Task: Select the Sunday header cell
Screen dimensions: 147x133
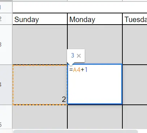Action: click(x=40, y=19)
